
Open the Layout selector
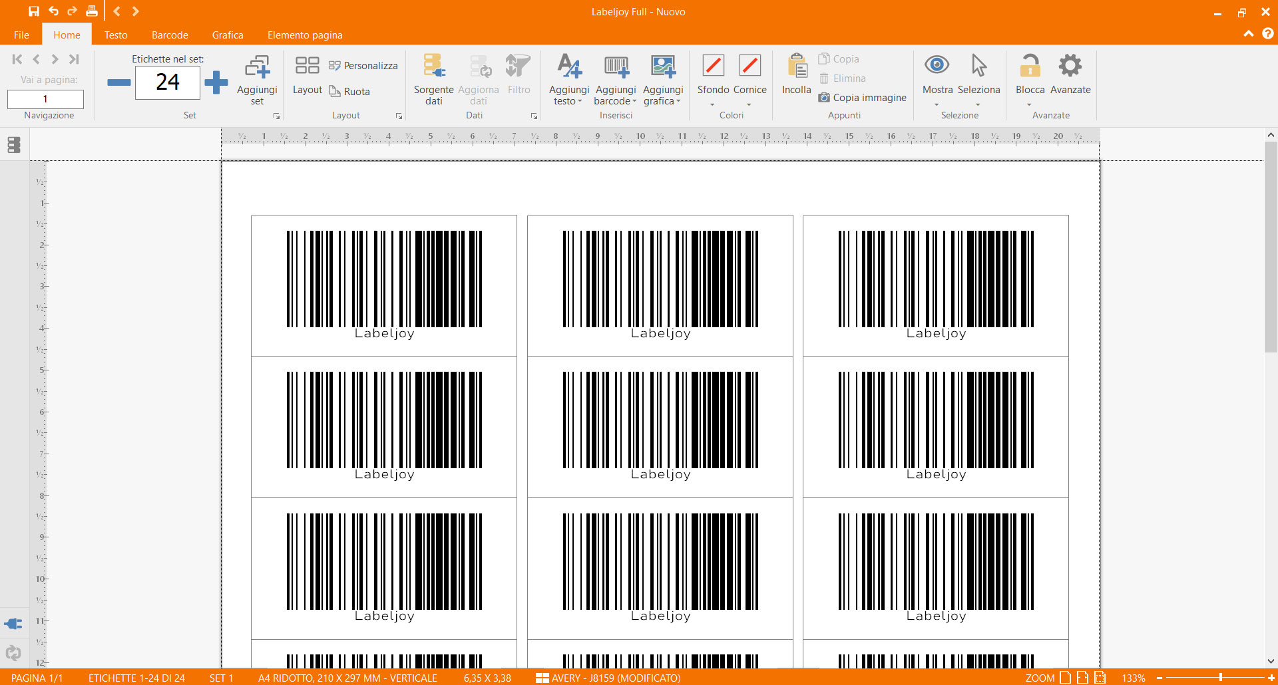pos(307,74)
